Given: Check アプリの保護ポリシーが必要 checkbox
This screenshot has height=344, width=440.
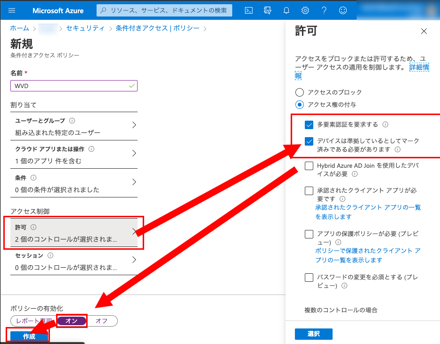Looking at the screenshot, I should click(309, 234).
